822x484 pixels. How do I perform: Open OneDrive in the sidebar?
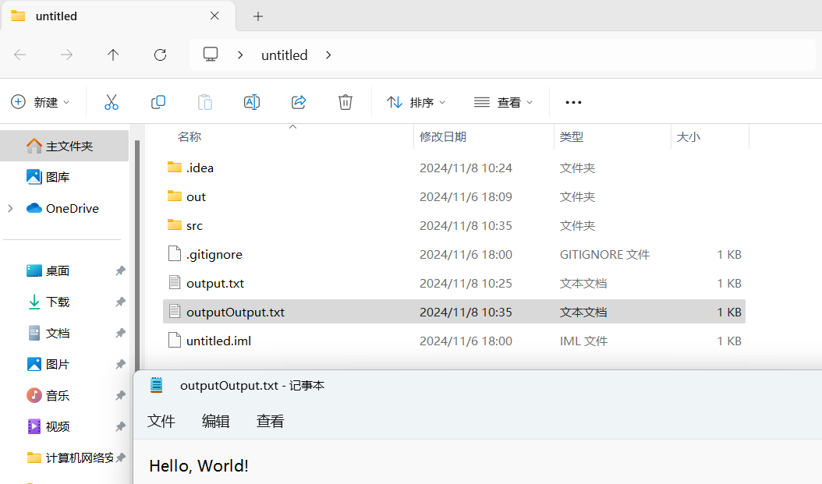click(65, 208)
